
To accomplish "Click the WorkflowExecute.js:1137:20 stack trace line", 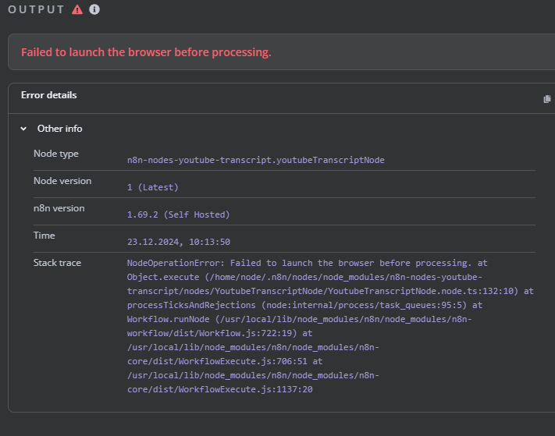I will coord(220,389).
